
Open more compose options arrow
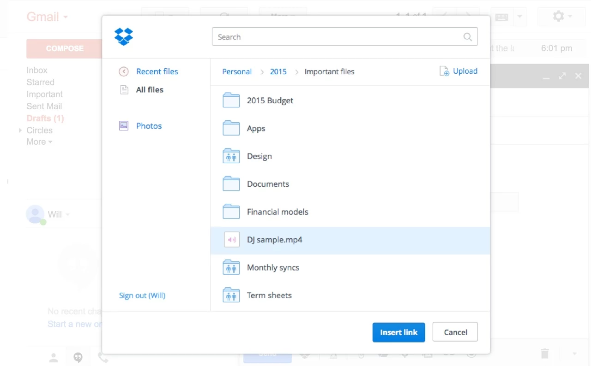click(x=574, y=354)
